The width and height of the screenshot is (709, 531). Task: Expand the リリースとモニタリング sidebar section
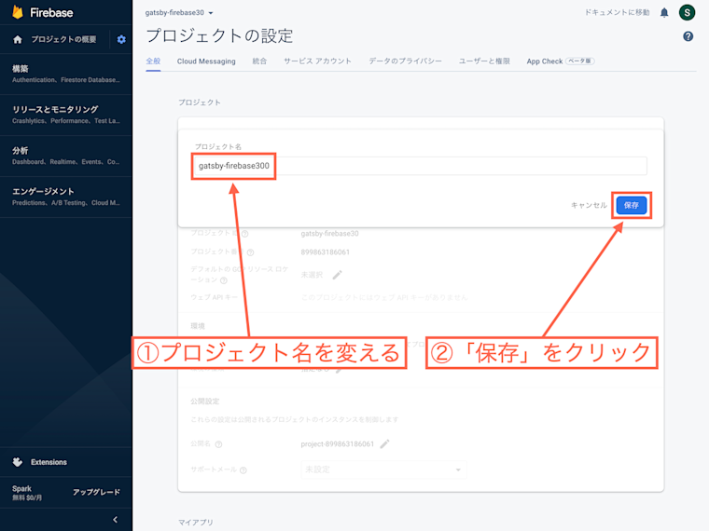[x=66, y=116]
